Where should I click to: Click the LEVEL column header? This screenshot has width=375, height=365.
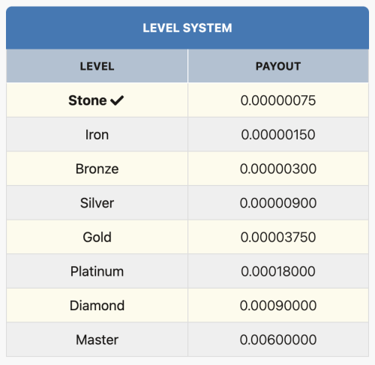click(x=97, y=66)
